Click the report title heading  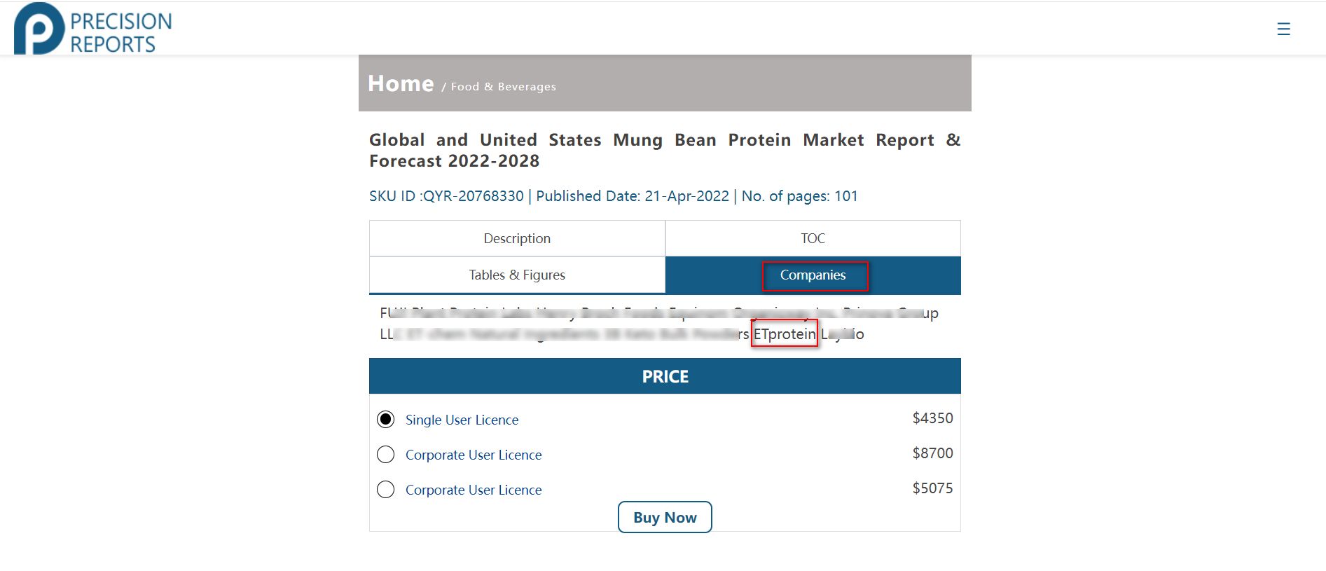(x=665, y=150)
